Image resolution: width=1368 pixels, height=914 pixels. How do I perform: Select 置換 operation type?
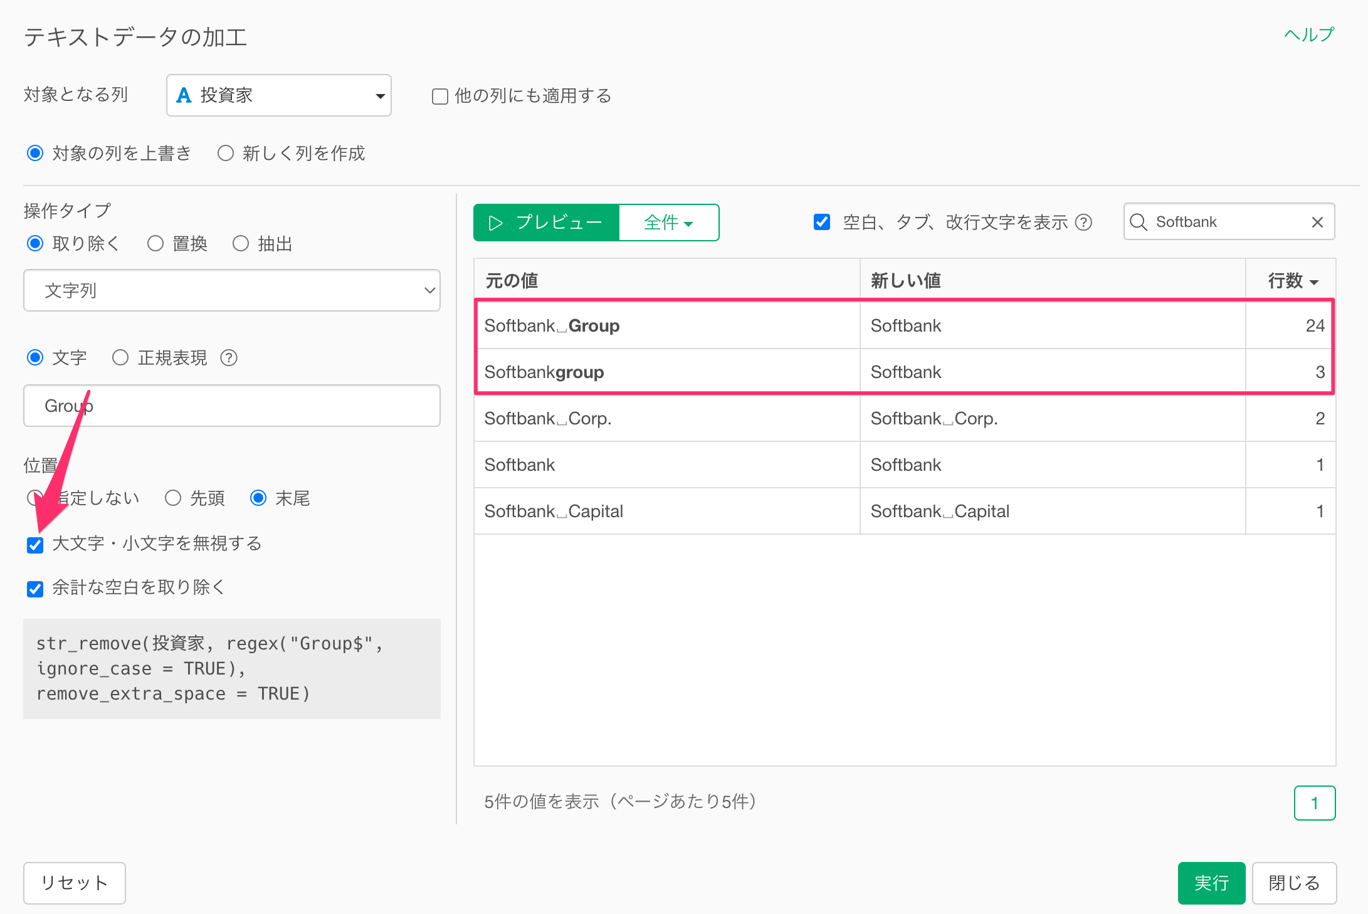155,243
